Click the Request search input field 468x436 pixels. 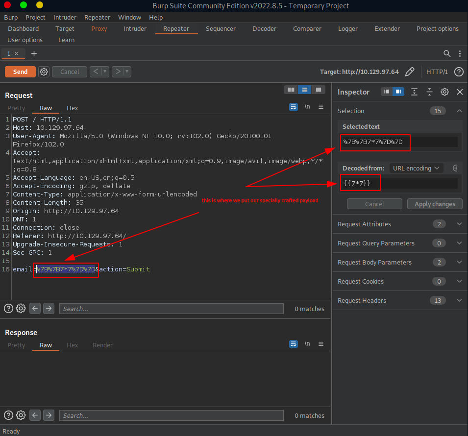point(171,309)
